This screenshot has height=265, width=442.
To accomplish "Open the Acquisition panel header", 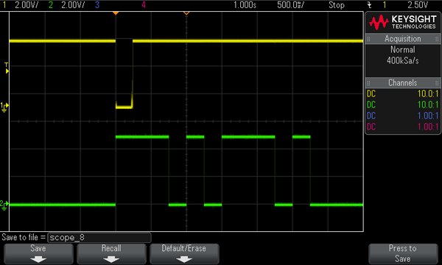I will pos(403,38).
